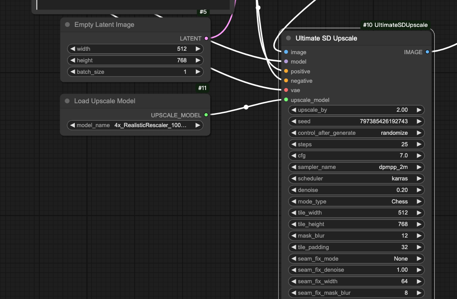Image resolution: width=457 pixels, height=299 pixels.
Task: Collapse the Empty Latent Image node
Action: point(68,25)
